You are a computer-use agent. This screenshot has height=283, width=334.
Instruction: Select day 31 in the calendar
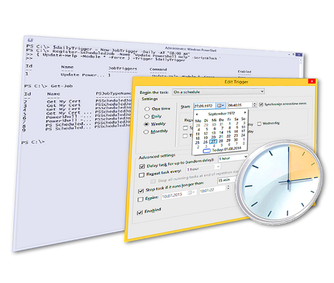[x=222, y=125]
